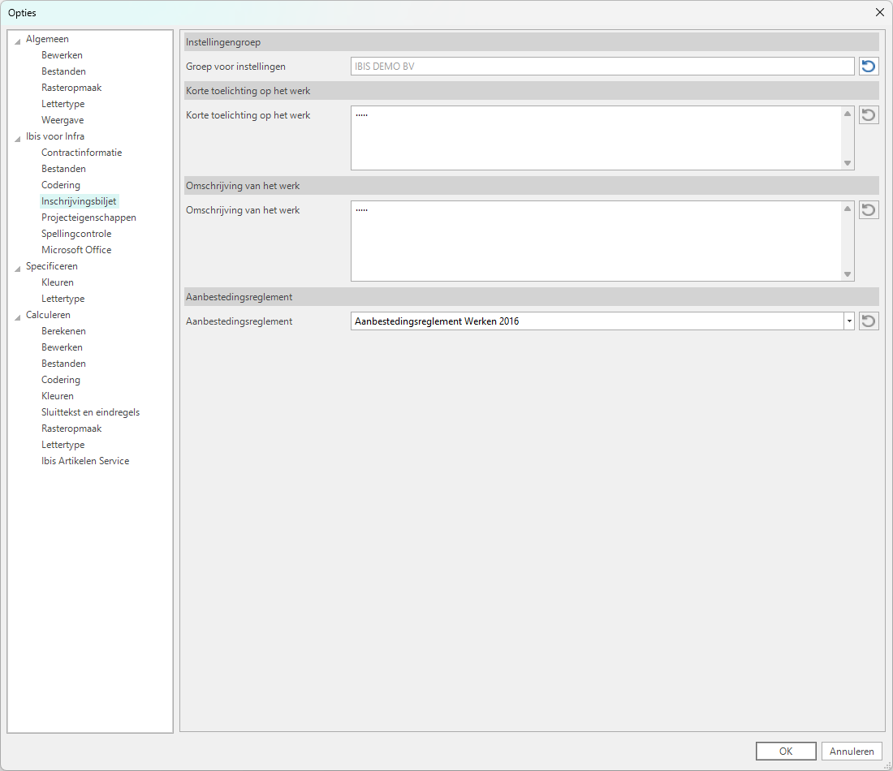Image resolution: width=893 pixels, height=771 pixels.
Task: Select Microsoft Office in the tree
Action: click(x=76, y=250)
